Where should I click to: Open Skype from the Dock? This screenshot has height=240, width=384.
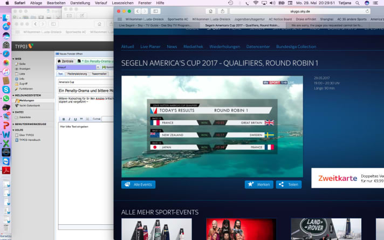coord(6,90)
